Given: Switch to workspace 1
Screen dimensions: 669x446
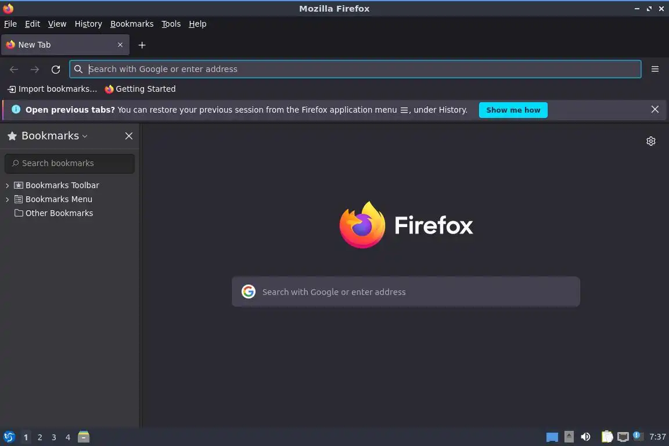Looking at the screenshot, I should tap(26, 437).
